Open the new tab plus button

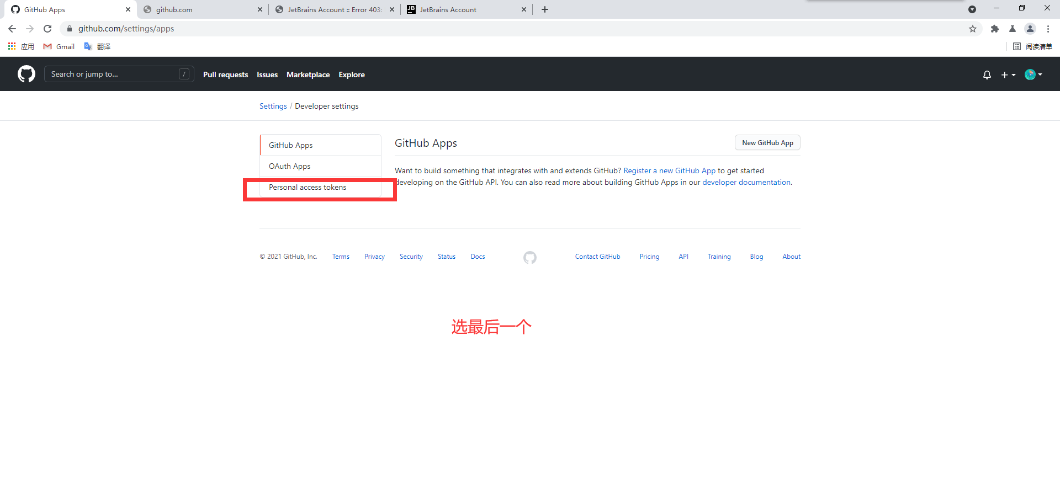(x=545, y=9)
